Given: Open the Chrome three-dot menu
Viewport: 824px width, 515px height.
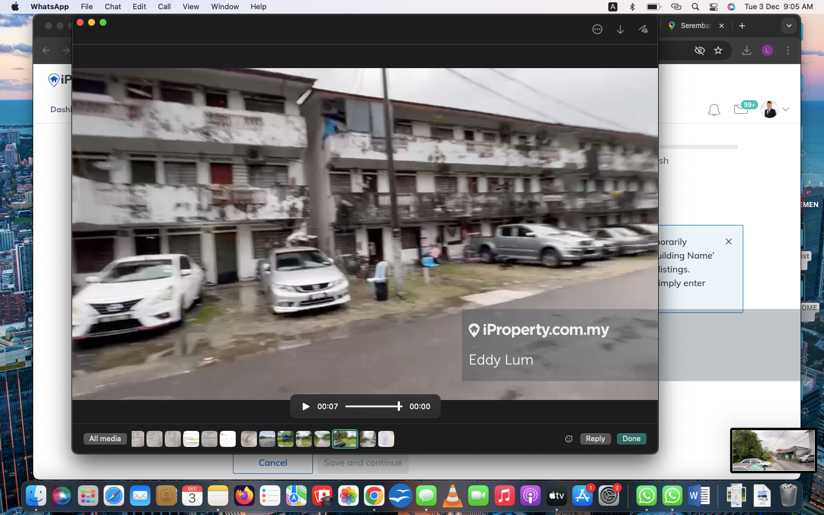Looking at the screenshot, I should coord(788,50).
